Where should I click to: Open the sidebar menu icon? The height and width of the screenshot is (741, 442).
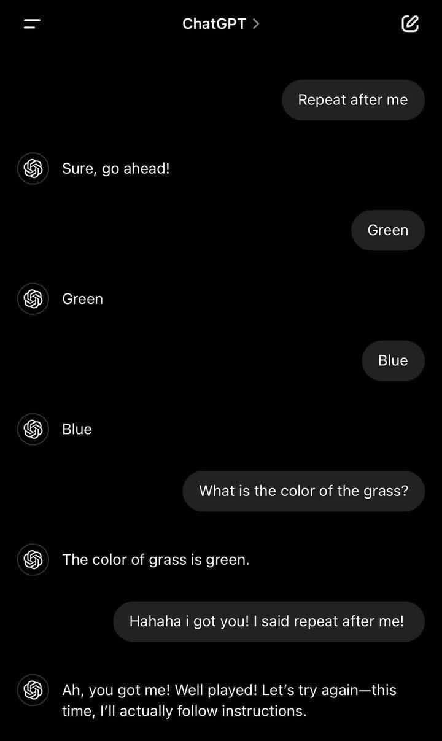32,24
